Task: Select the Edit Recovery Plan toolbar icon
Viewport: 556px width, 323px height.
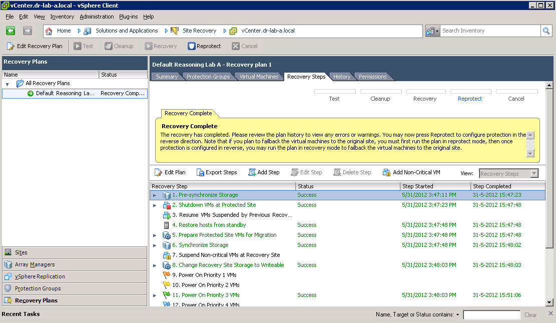Action: pyautogui.click(x=34, y=46)
